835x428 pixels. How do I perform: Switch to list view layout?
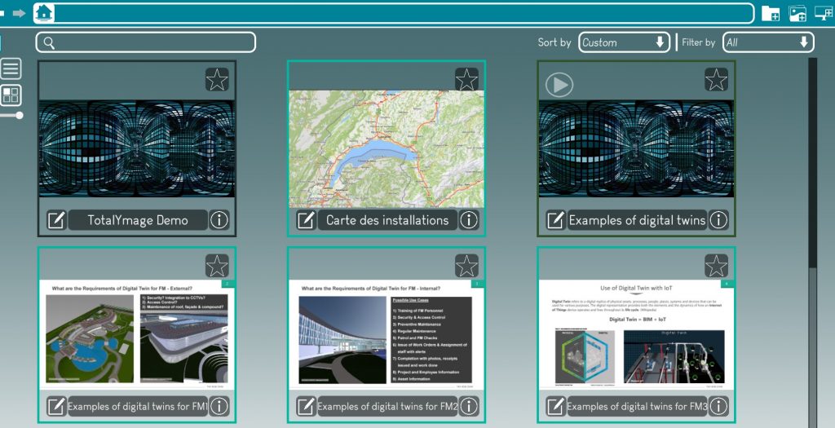coord(11,68)
